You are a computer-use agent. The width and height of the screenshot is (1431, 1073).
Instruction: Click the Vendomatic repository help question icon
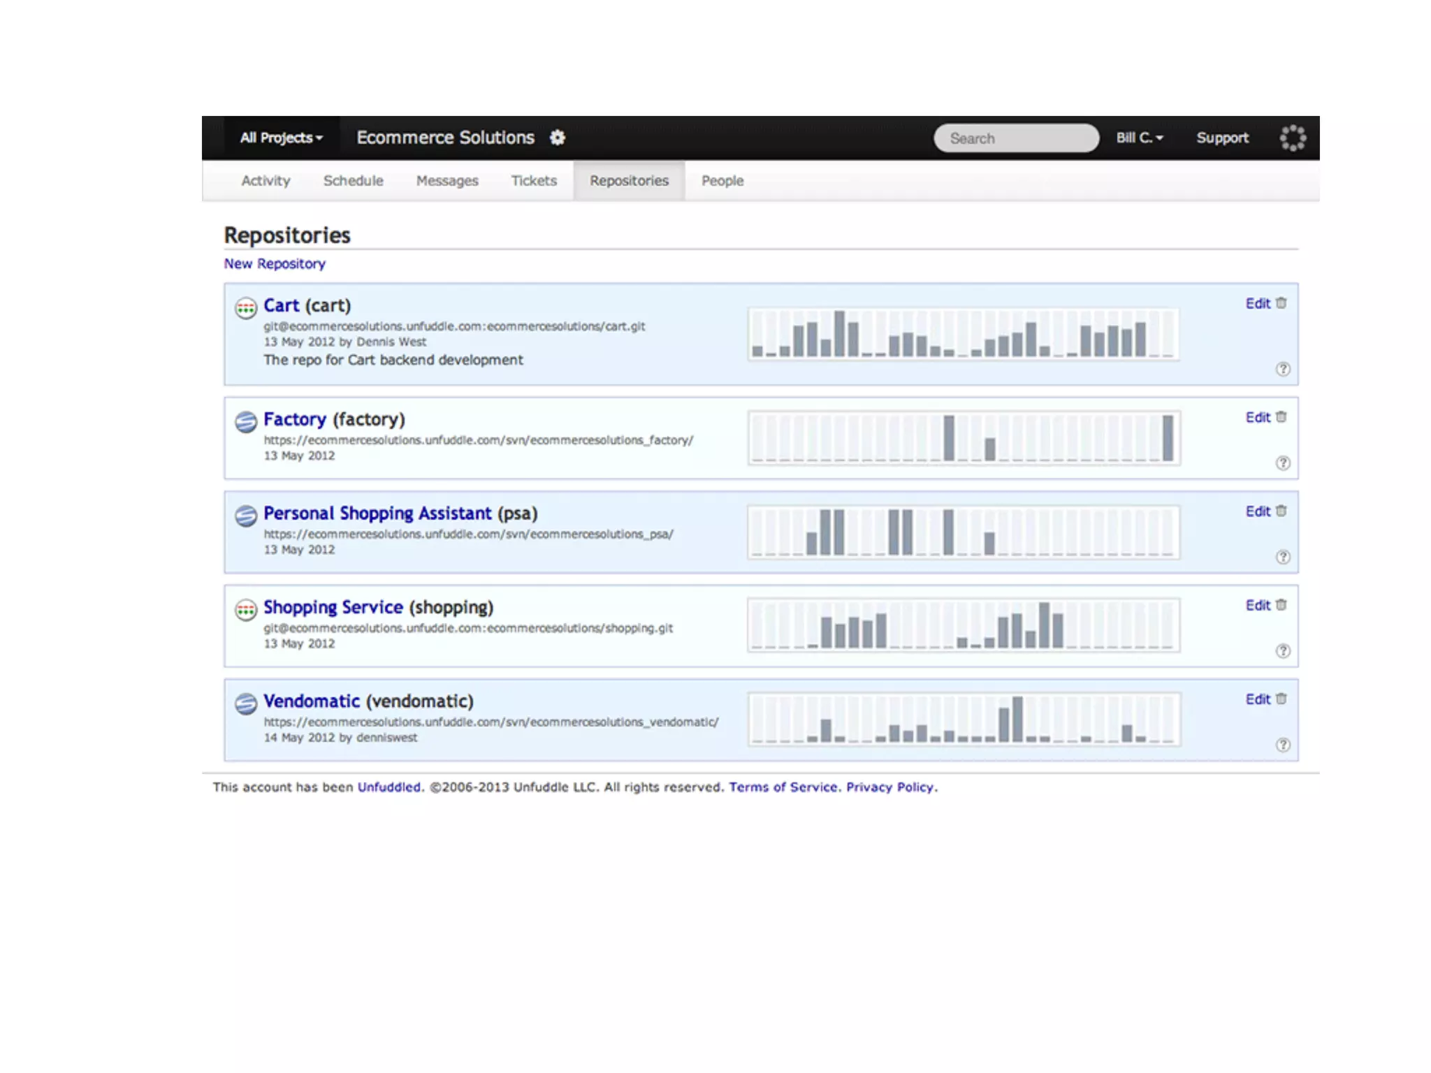1283,745
